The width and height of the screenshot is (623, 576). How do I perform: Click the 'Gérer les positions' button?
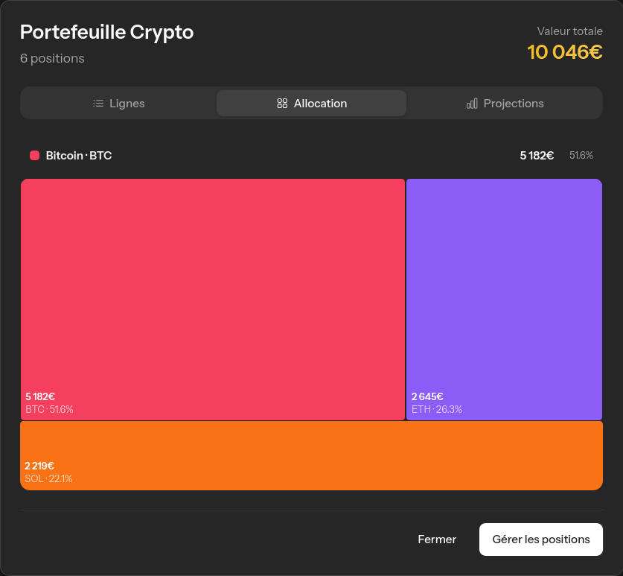(541, 539)
